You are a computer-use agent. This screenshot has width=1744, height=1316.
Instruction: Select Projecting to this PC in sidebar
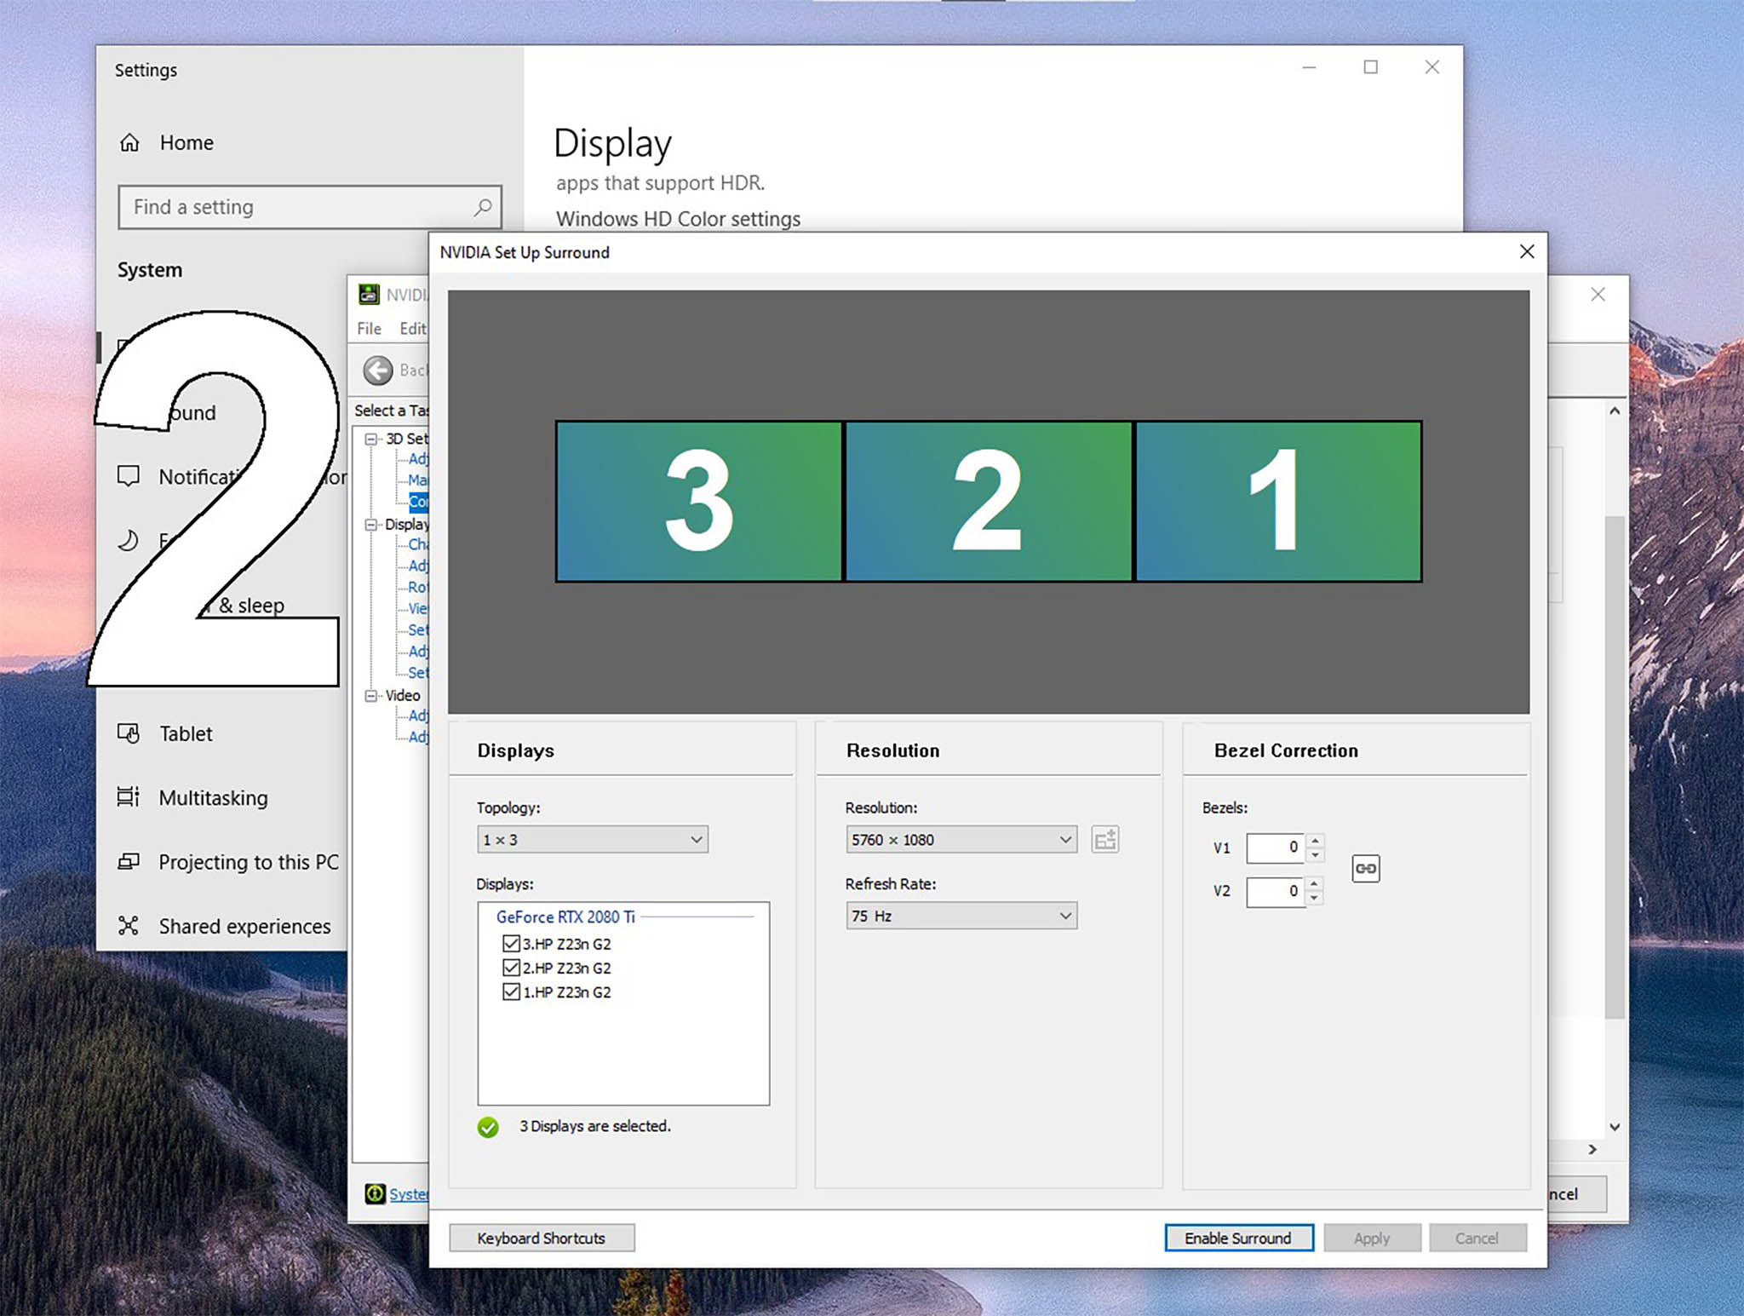249,862
